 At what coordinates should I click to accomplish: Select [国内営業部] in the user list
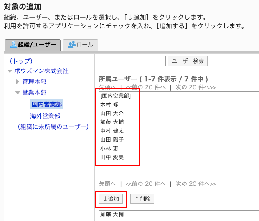(x=115, y=96)
